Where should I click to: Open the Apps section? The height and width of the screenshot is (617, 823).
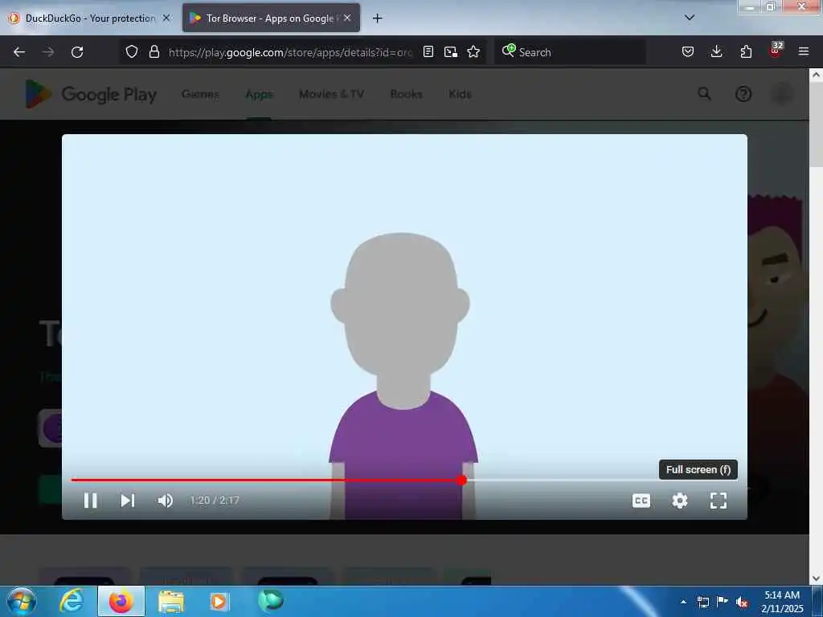260,95
